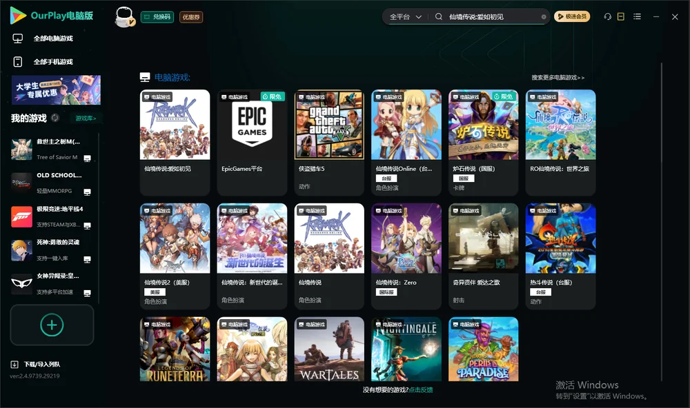Select 死神:勇敢的灵魂 in my games
The image size is (690, 408).
coord(53,250)
